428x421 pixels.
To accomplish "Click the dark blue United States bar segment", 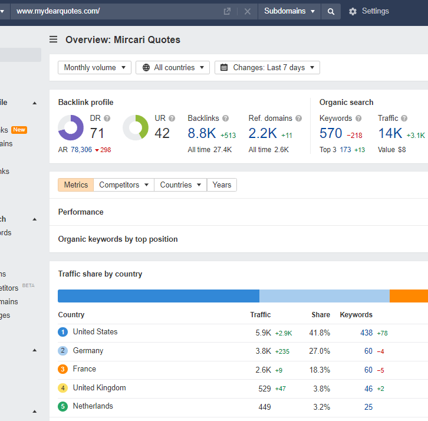I will [x=159, y=296].
